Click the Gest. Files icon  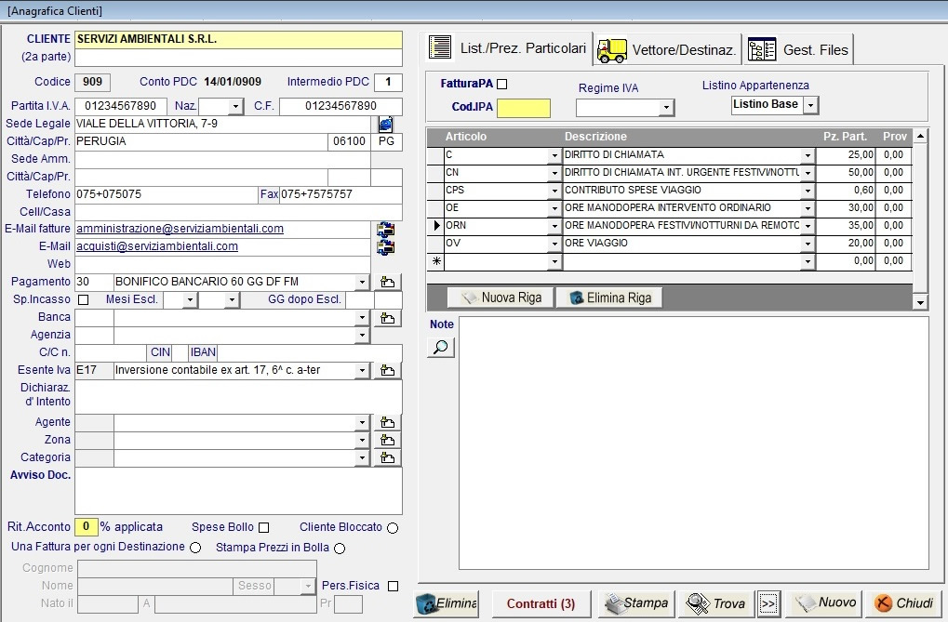pyautogui.click(x=762, y=49)
